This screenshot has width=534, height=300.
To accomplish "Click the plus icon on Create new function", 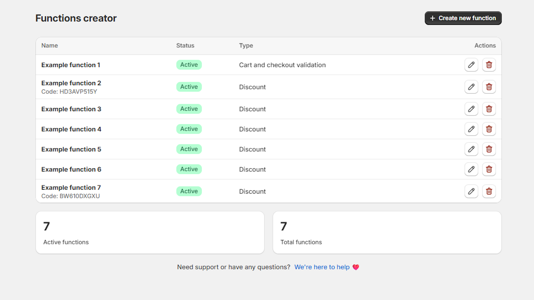I will (433, 18).
